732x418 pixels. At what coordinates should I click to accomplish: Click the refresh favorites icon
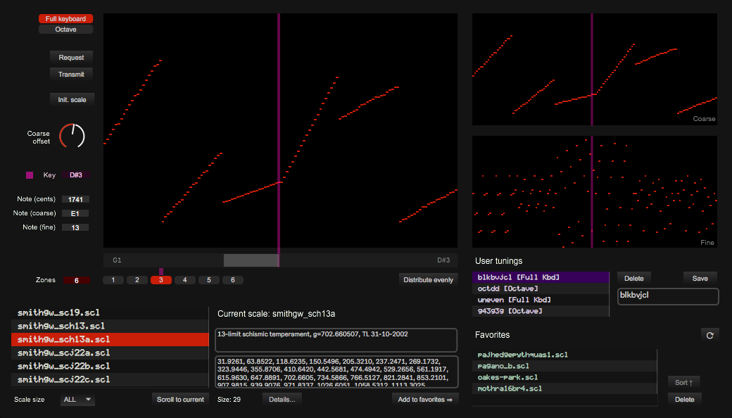(x=708, y=336)
